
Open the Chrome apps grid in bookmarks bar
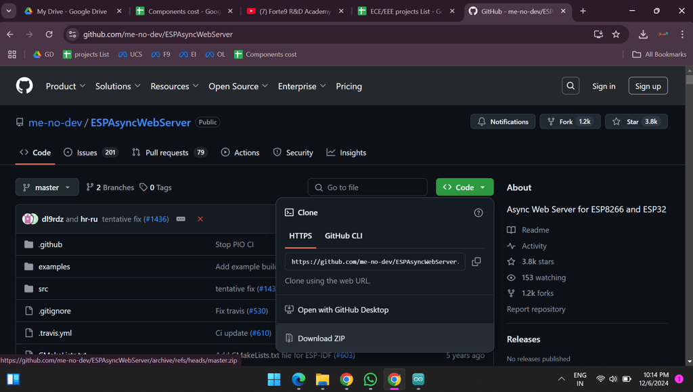pos(12,54)
